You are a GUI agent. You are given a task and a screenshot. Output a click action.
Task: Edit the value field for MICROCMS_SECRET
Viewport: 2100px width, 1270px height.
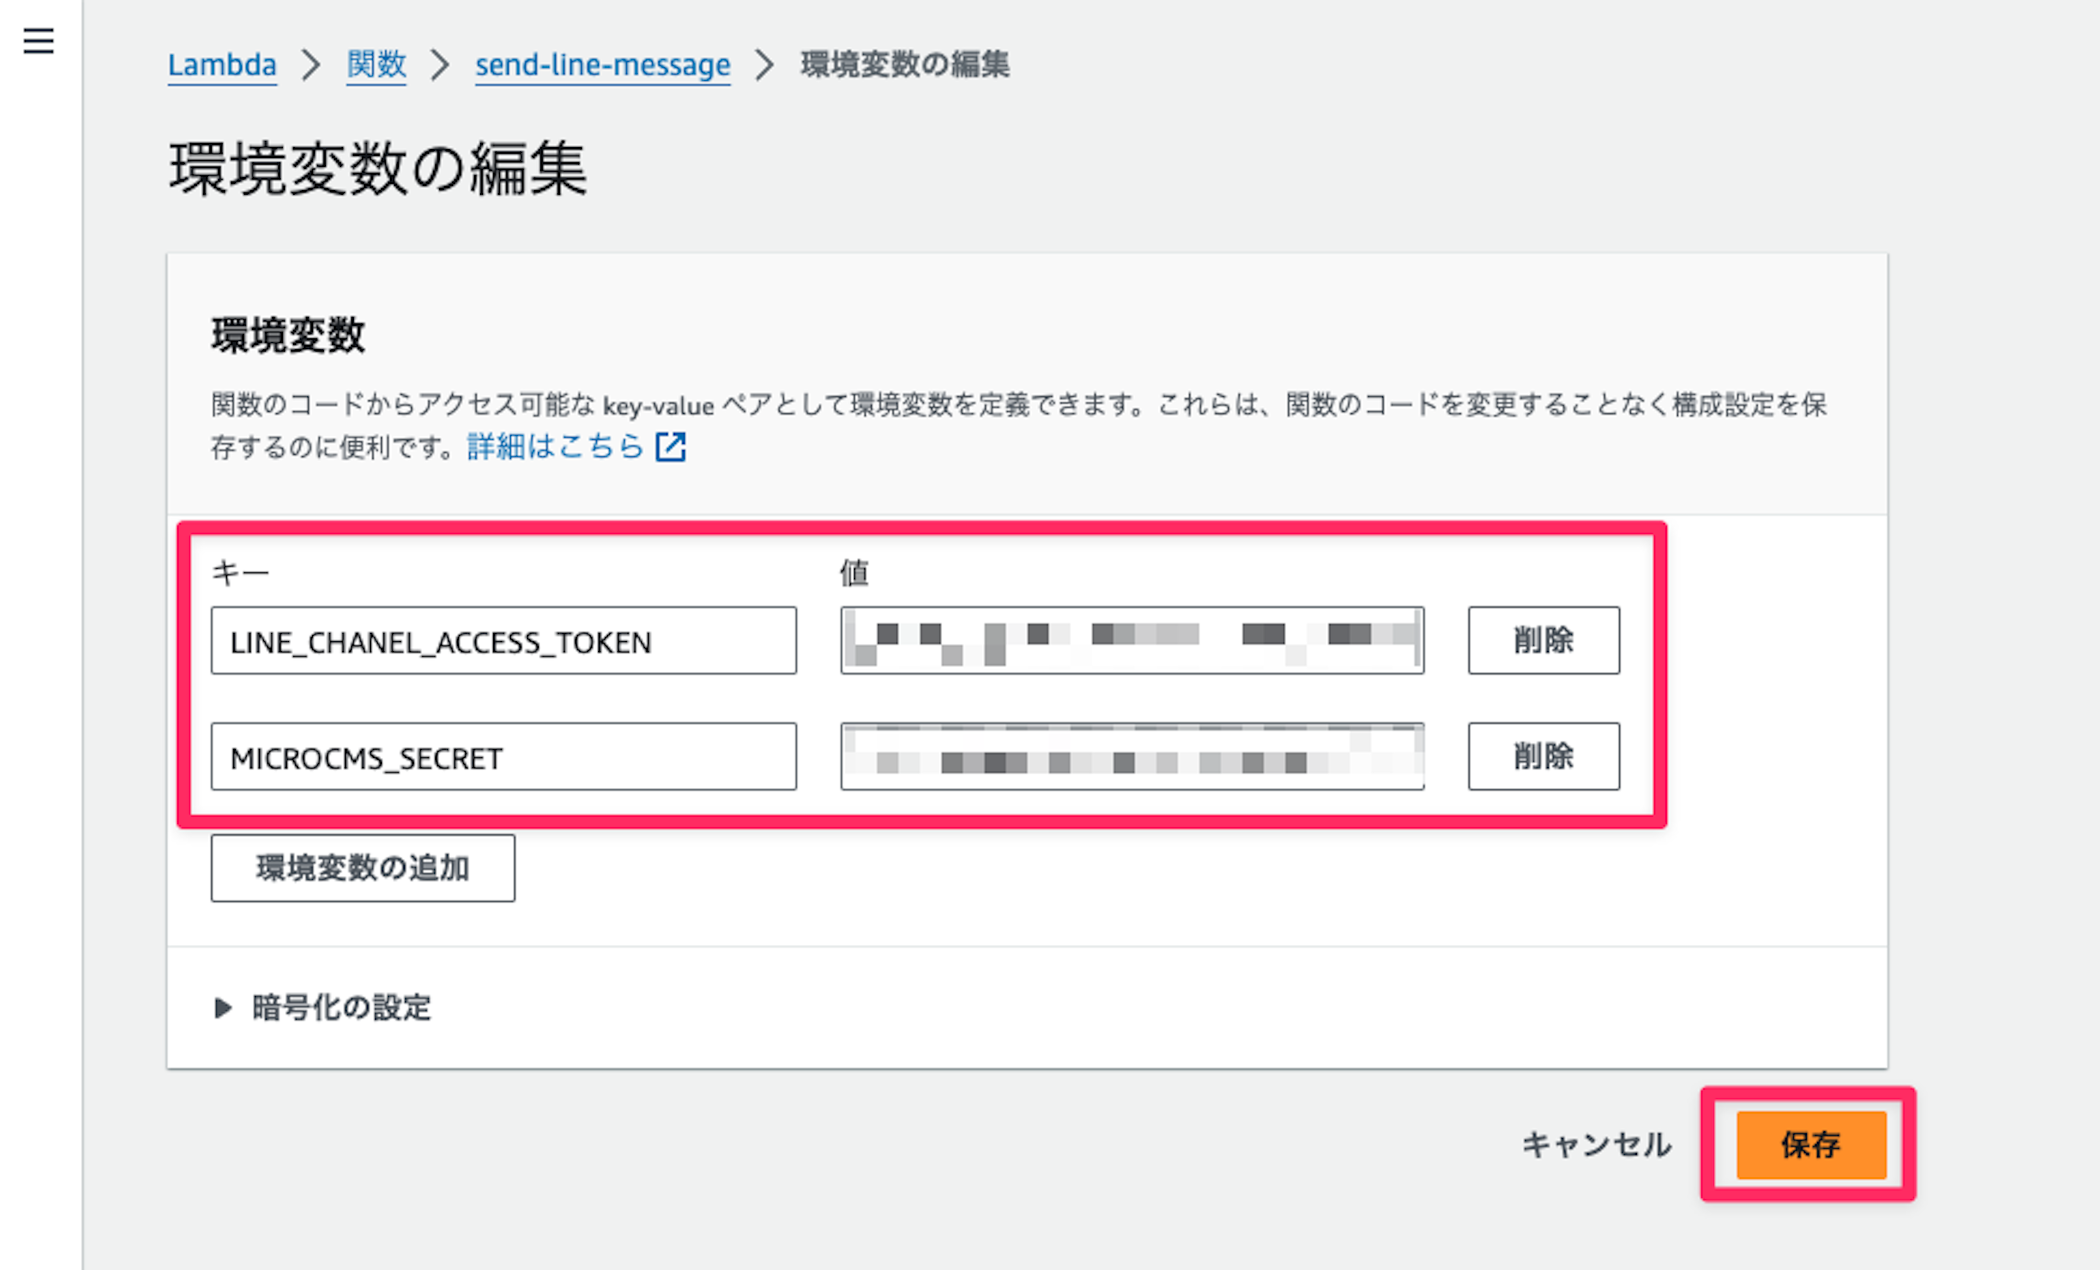pos(1132,757)
